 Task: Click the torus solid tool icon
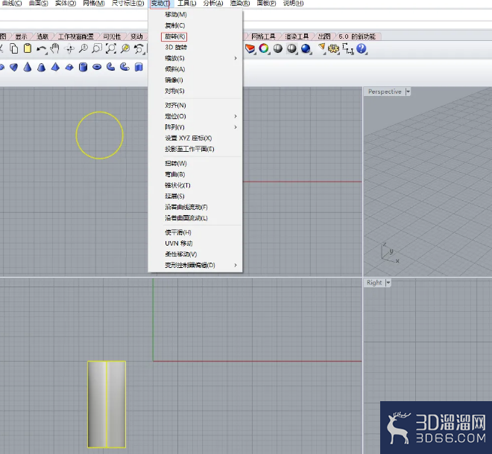point(97,67)
